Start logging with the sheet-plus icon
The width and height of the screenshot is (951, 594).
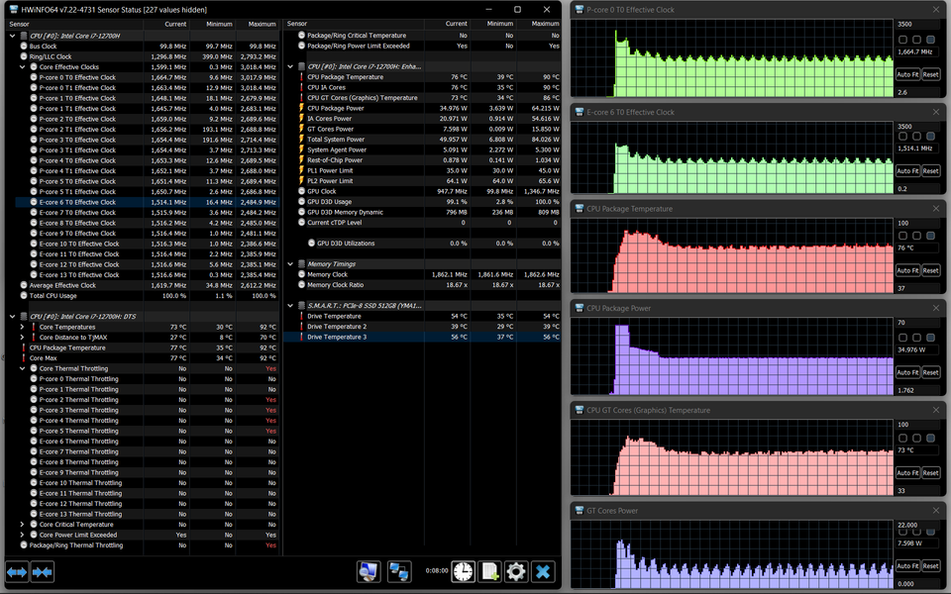click(489, 571)
